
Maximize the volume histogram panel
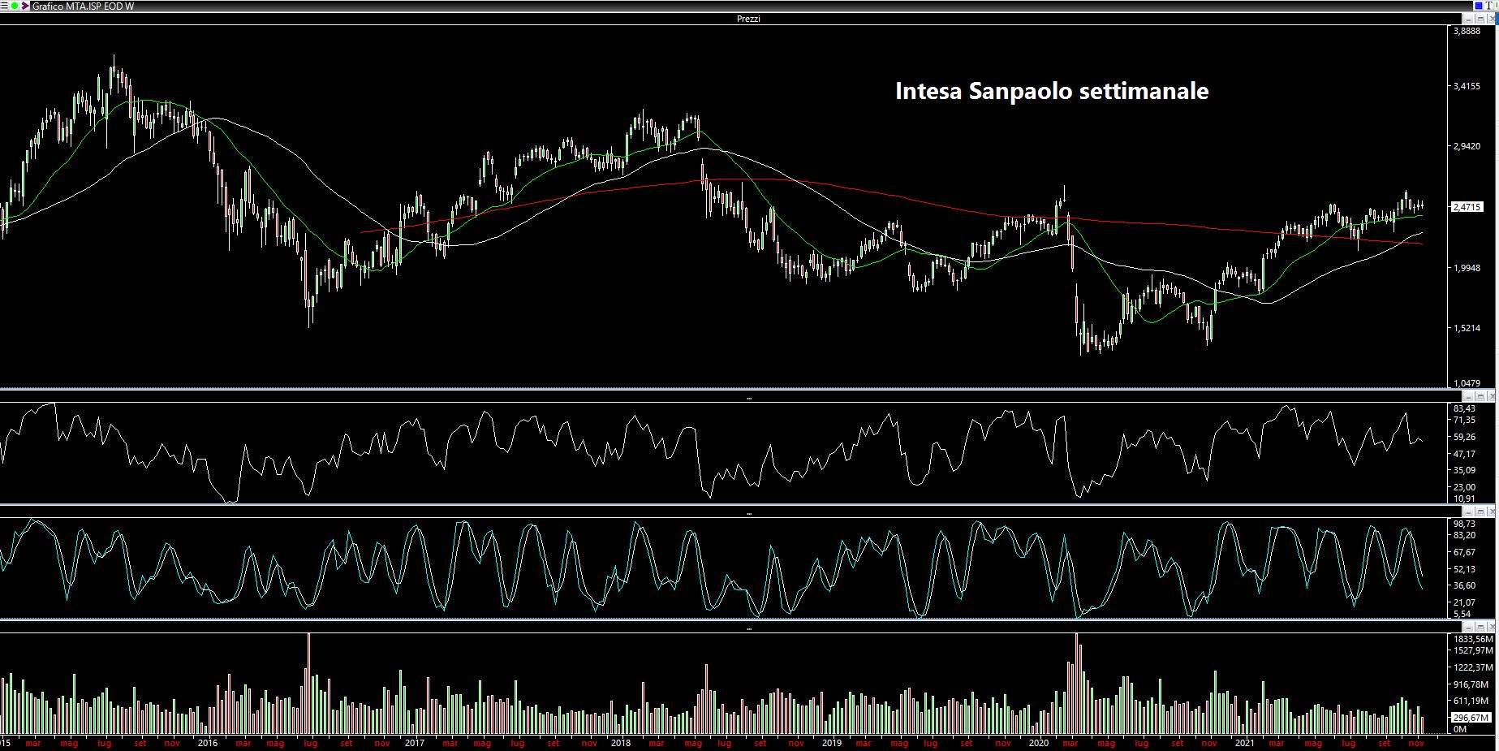coord(1480,627)
